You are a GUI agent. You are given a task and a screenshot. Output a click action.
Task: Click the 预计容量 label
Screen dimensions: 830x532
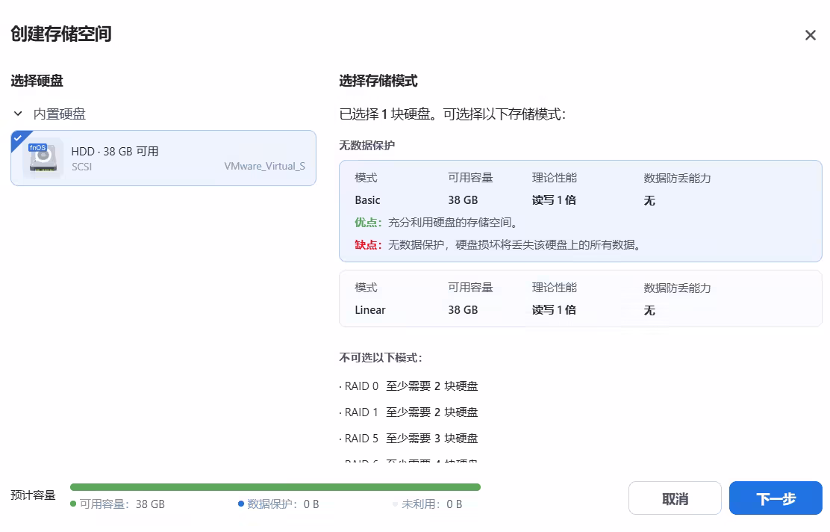coord(34,495)
